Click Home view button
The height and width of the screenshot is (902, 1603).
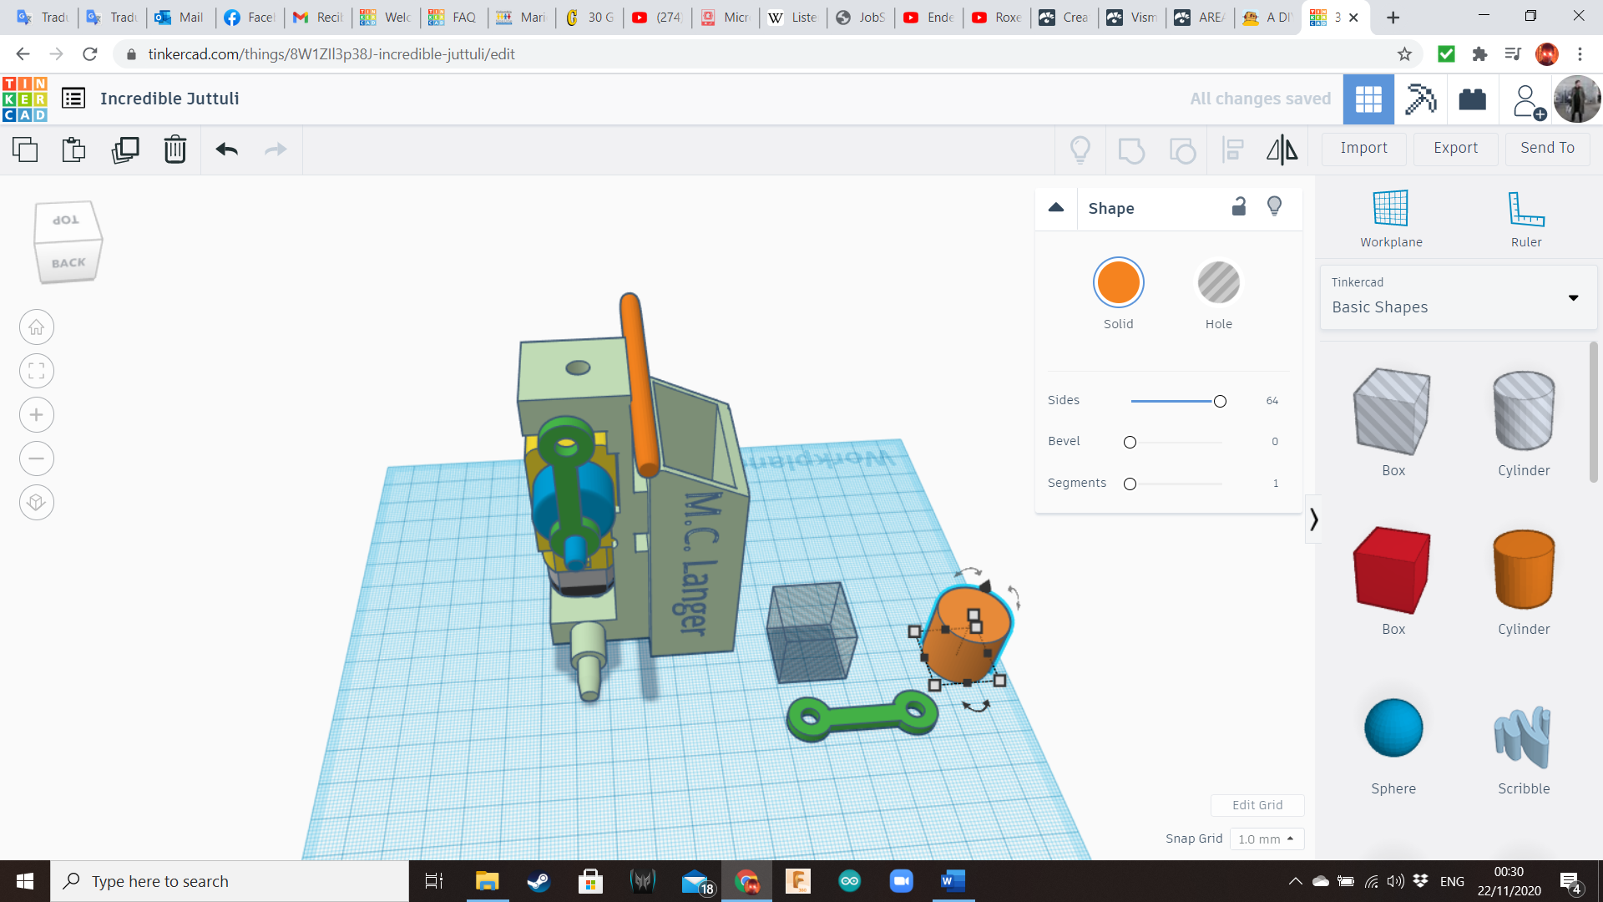(x=37, y=327)
